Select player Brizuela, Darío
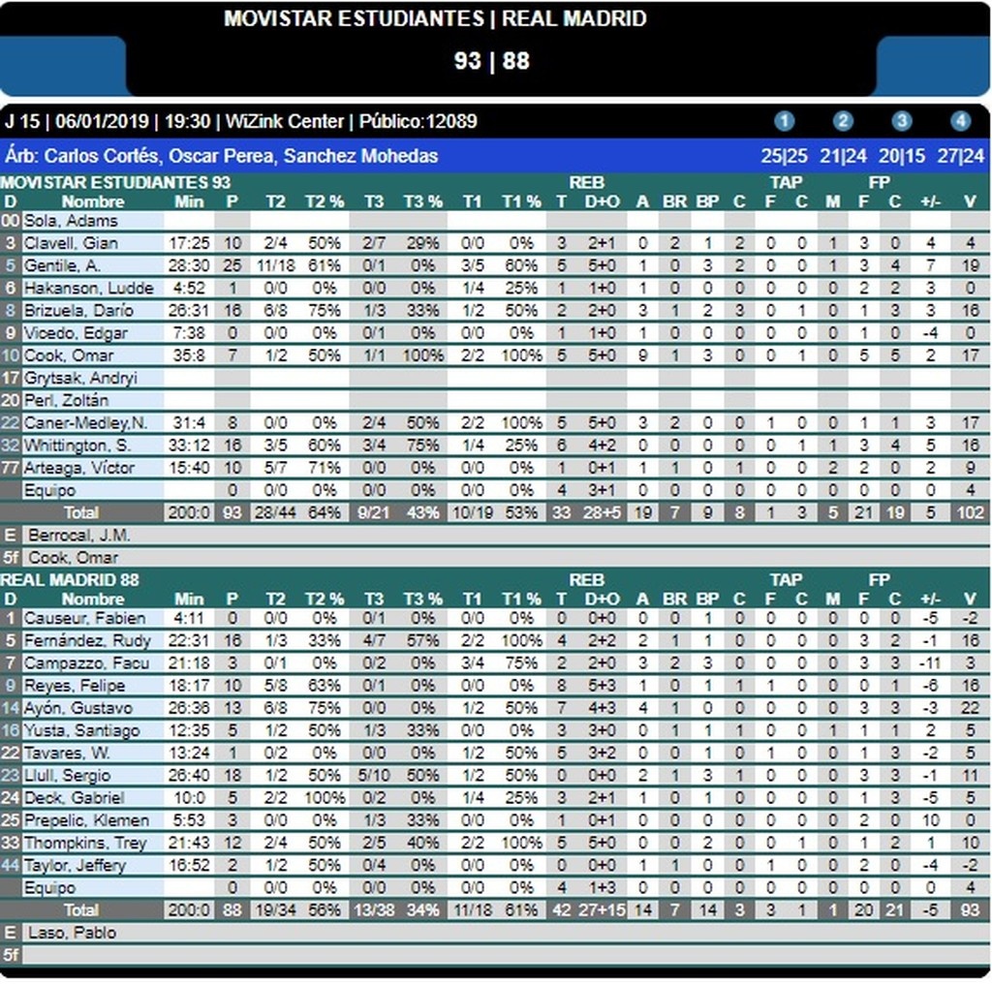Viewport: 992px width, 985px height. point(78,311)
